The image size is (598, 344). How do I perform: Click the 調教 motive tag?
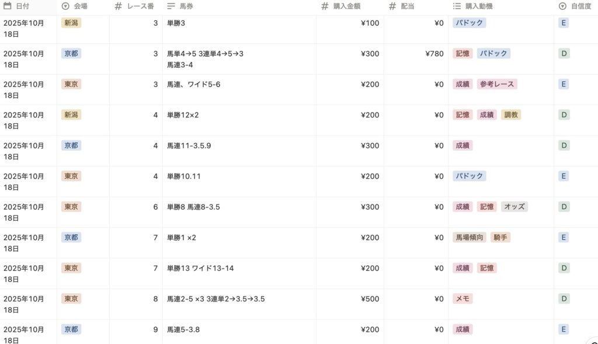511,115
